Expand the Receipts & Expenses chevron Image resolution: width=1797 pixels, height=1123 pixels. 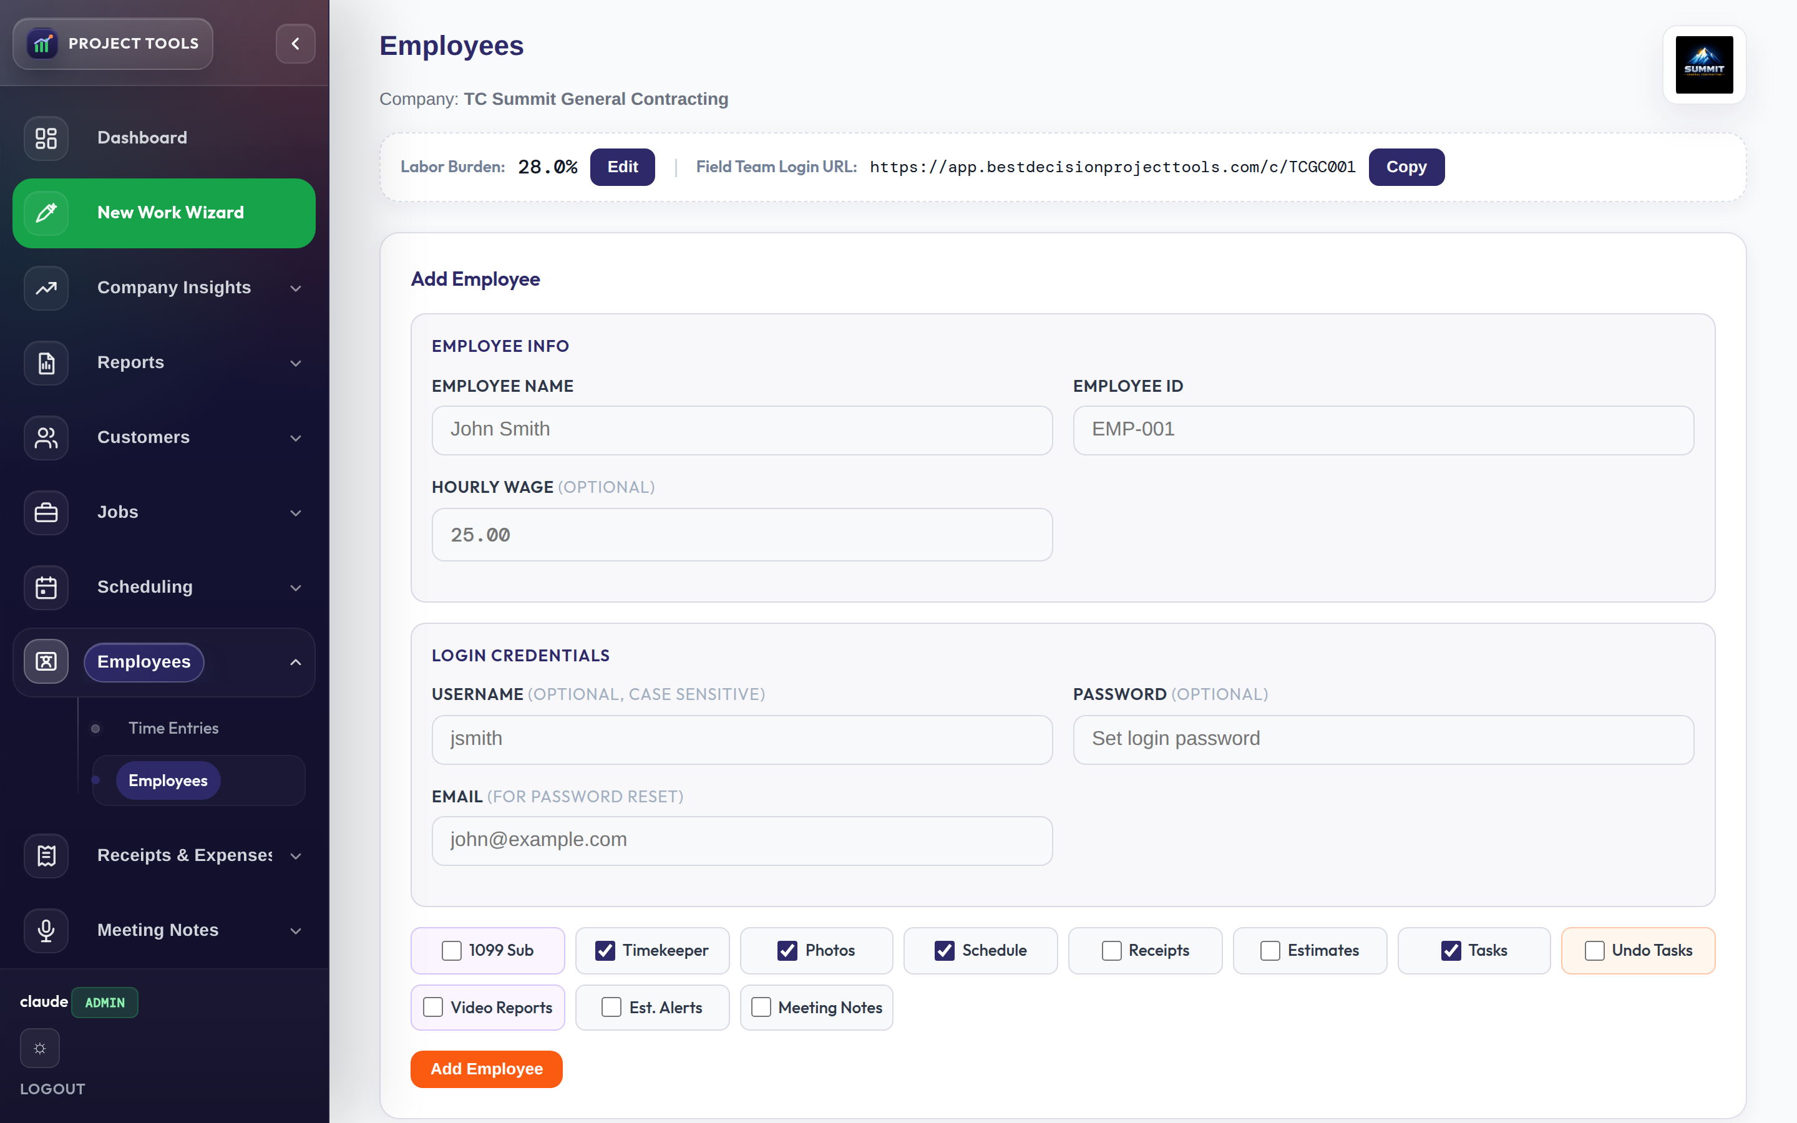pyautogui.click(x=296, y=857)
